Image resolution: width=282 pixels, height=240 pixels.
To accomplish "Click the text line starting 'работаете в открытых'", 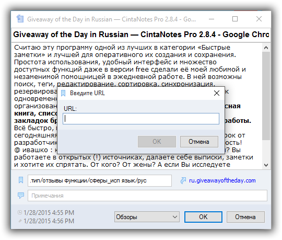I will pyautogui.click(x=134, y=157).
